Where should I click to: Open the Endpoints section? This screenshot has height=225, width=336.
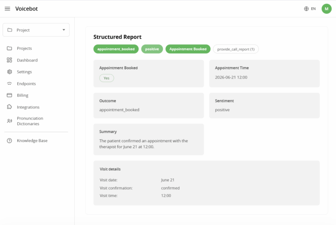point(26,83)
